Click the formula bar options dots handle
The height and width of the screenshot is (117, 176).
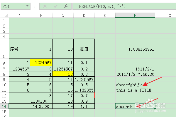tap(35, 6)
